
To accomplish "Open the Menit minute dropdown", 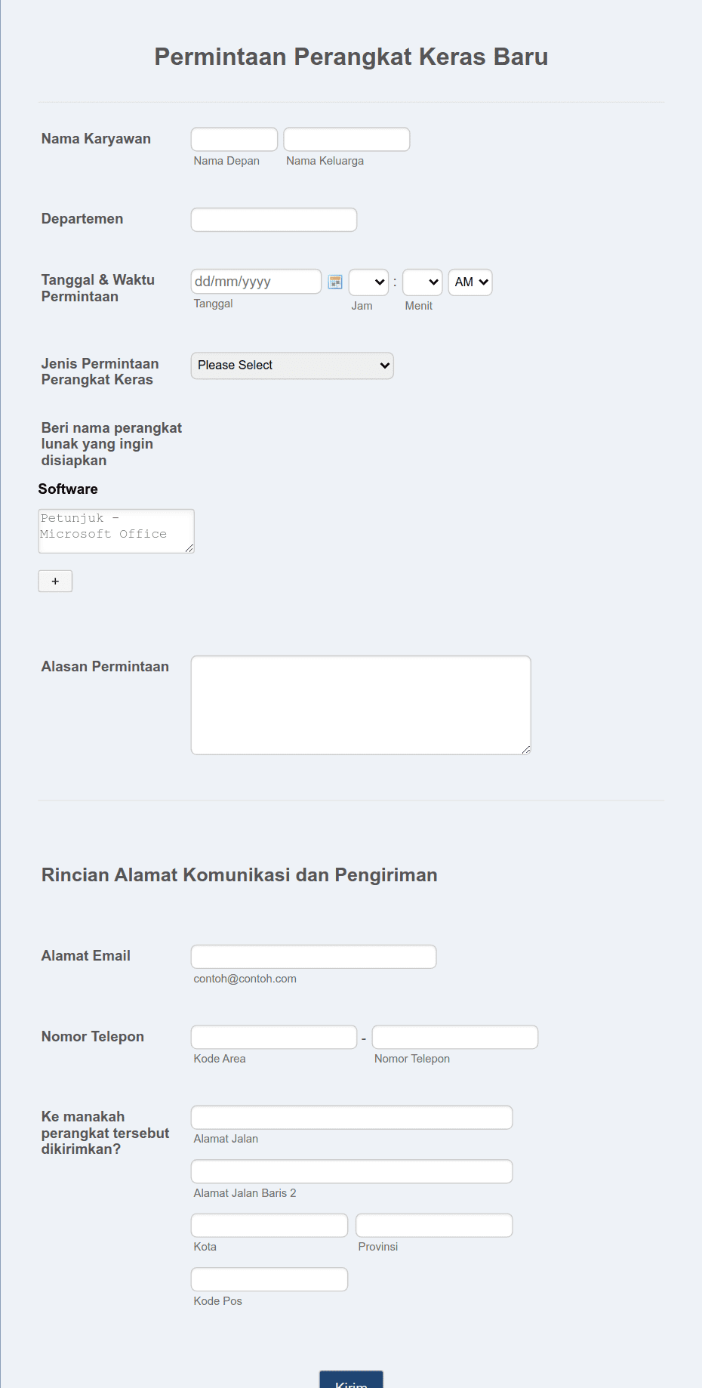I will pyautogui.click(x=422, y=282).
